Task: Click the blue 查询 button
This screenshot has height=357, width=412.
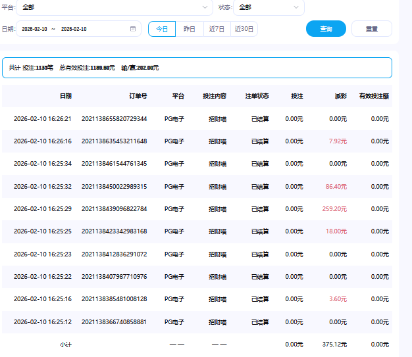Action: [x=326, y=29]
